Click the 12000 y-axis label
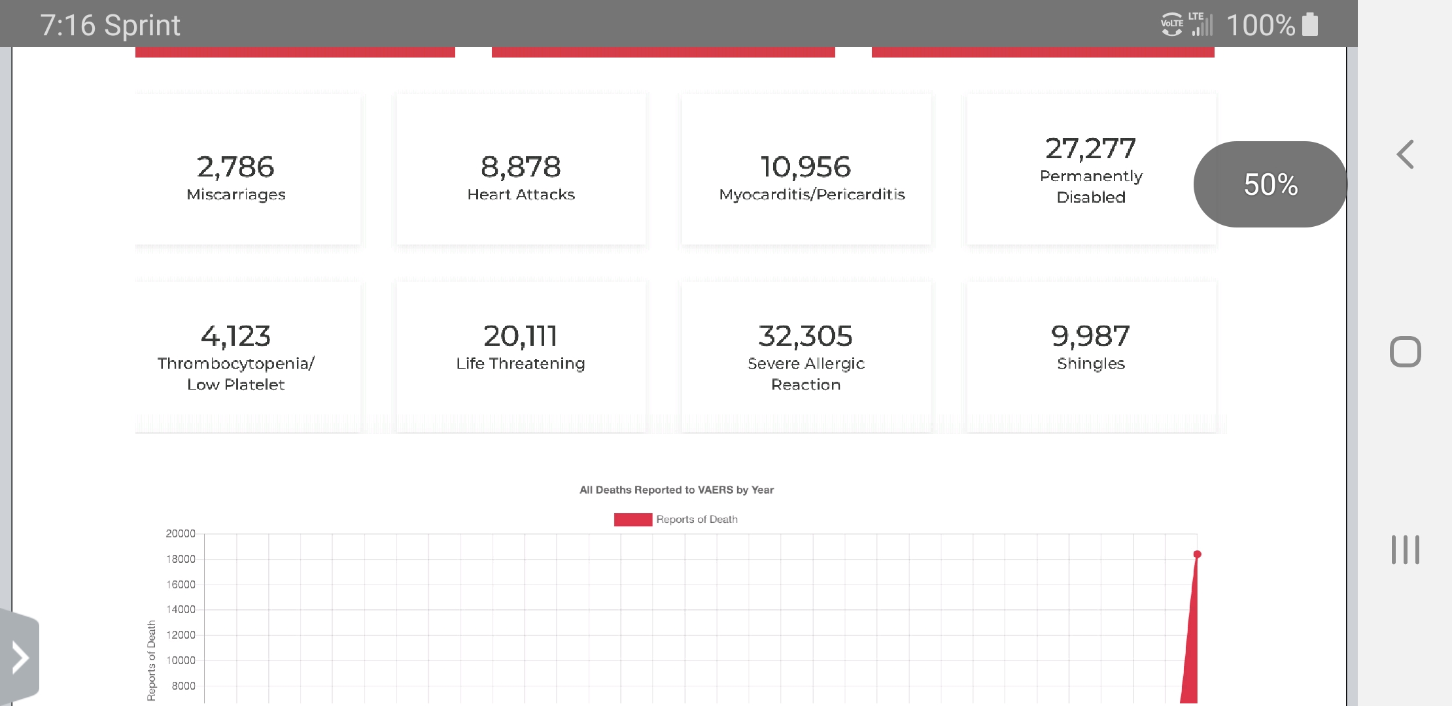 (181, 635)
